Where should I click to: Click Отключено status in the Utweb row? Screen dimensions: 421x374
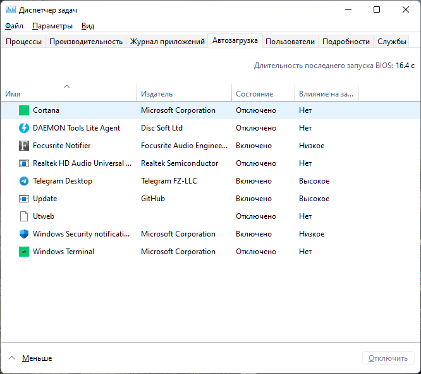(x=256, y=216)
